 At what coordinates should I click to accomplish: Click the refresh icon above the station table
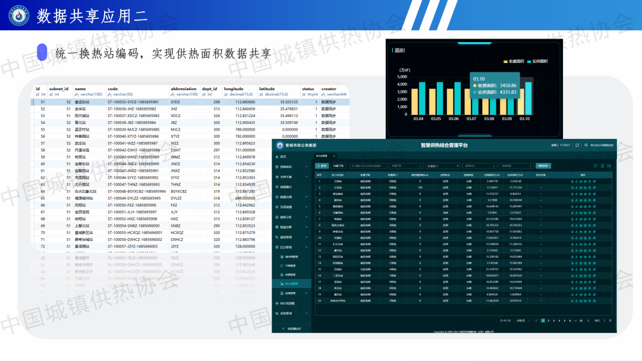pos(596,166)
